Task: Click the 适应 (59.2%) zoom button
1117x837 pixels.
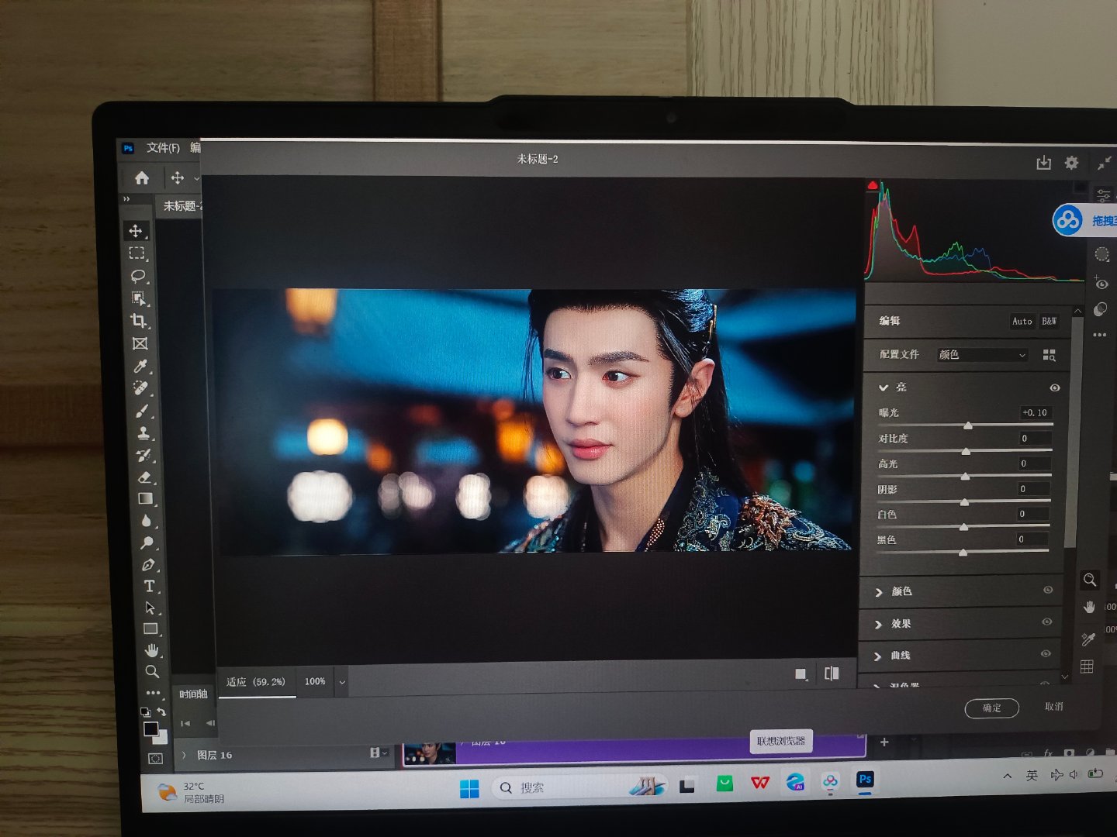Action: tap(256, 682)
